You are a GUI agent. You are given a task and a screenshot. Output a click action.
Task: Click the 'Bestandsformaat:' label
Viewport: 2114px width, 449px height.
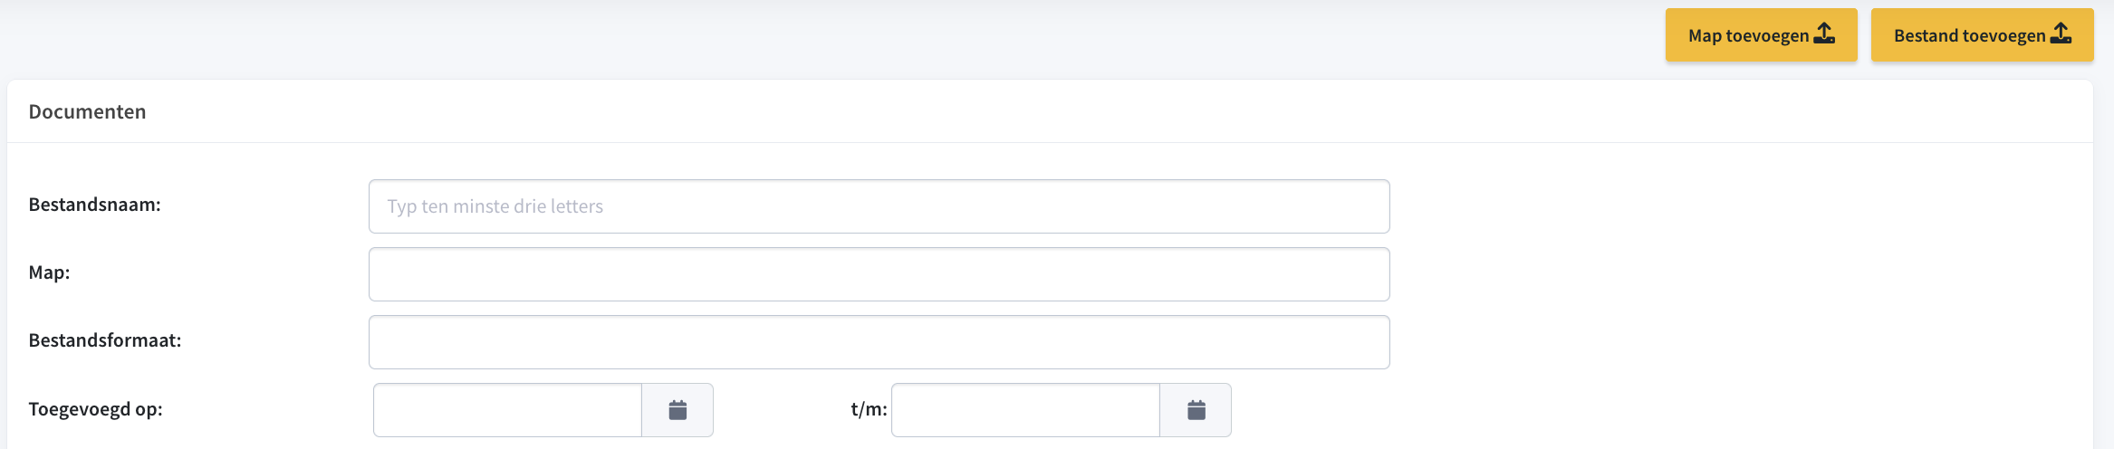[105, 340]
